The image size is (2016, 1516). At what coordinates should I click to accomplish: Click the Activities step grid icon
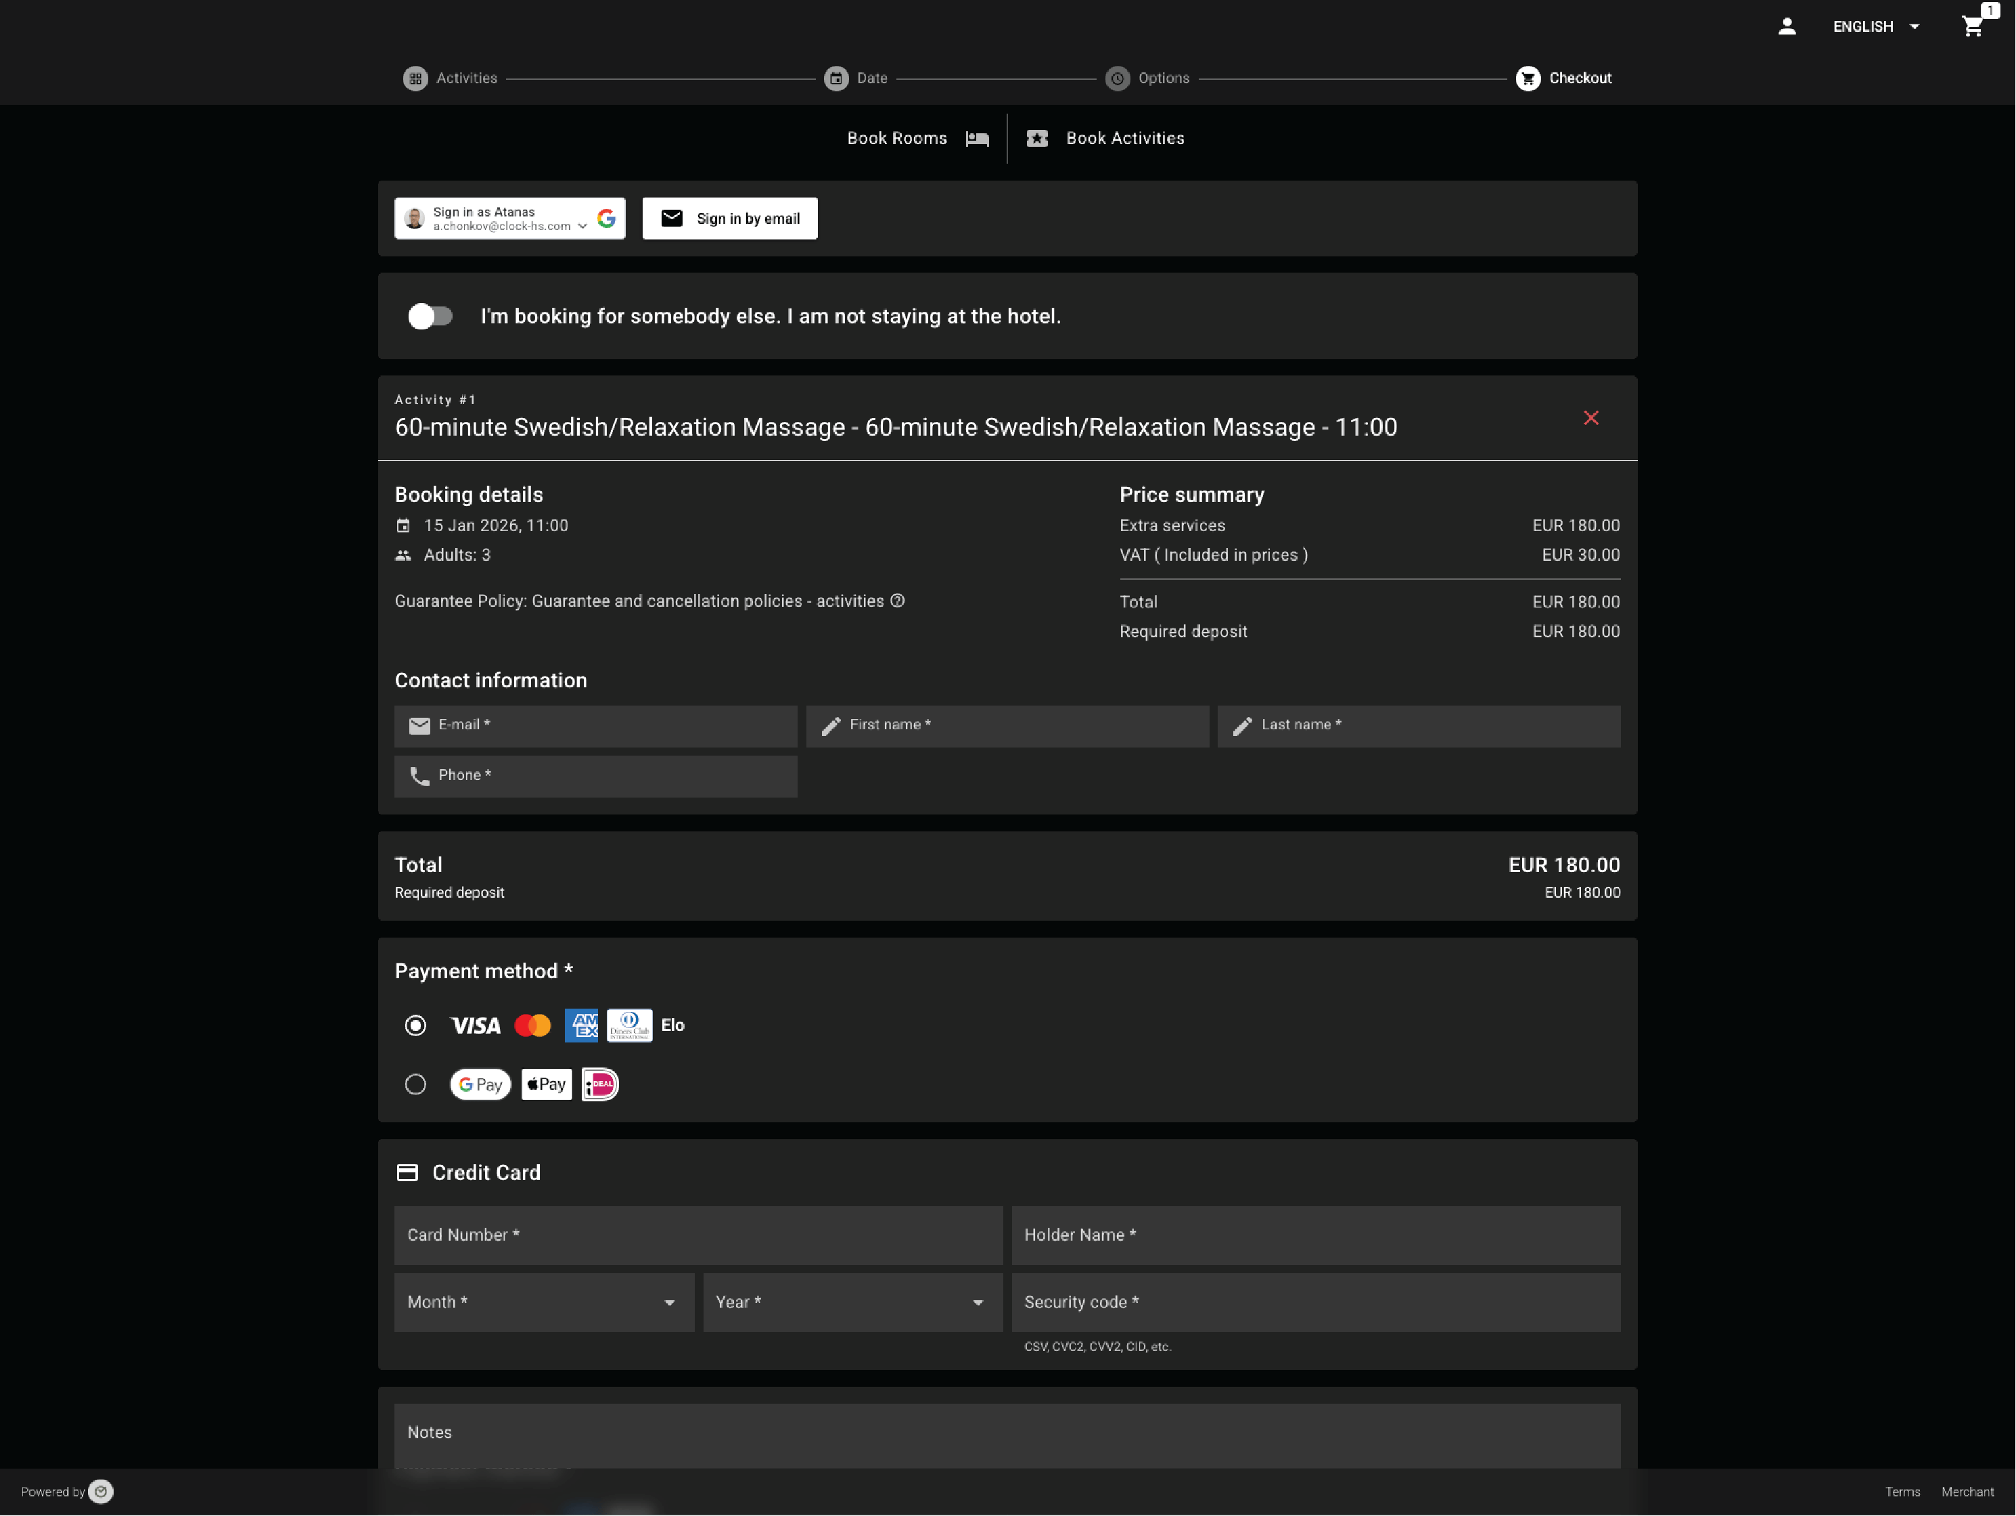tap(415, 78)
